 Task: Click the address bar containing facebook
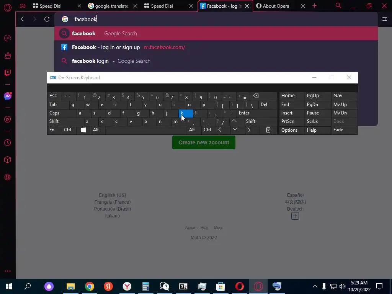pyautogui.click(x=216, y=19)
